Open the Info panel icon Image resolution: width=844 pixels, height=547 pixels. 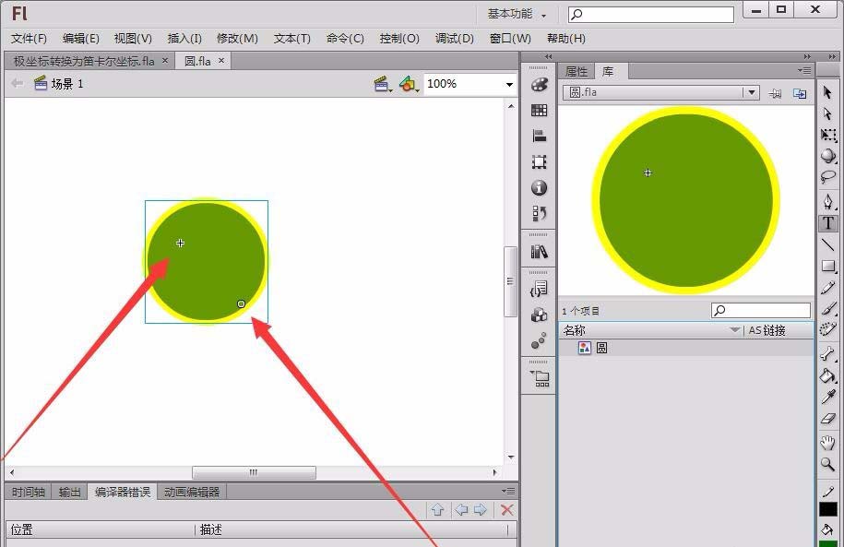540,188
